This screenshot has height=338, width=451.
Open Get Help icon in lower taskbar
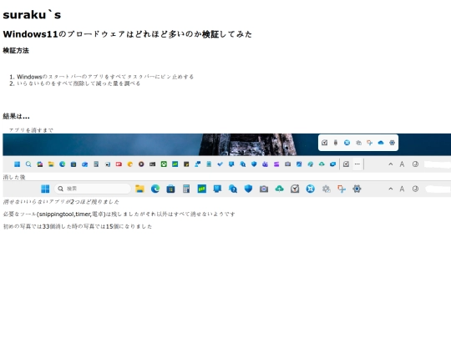coord(233,189)
